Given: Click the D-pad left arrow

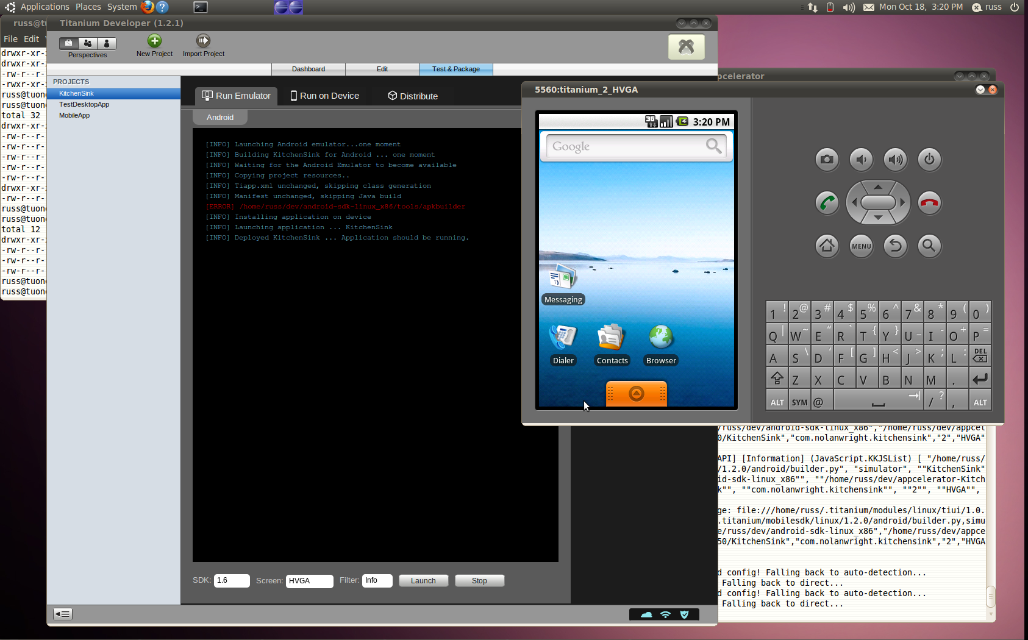Looking at the screenshot, I should (x=854, y=202).
